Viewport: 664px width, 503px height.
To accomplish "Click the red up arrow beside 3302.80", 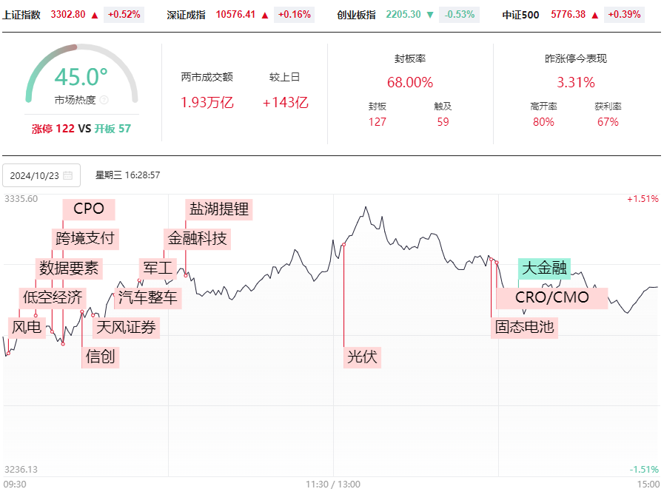I will [x=95, y=16].
